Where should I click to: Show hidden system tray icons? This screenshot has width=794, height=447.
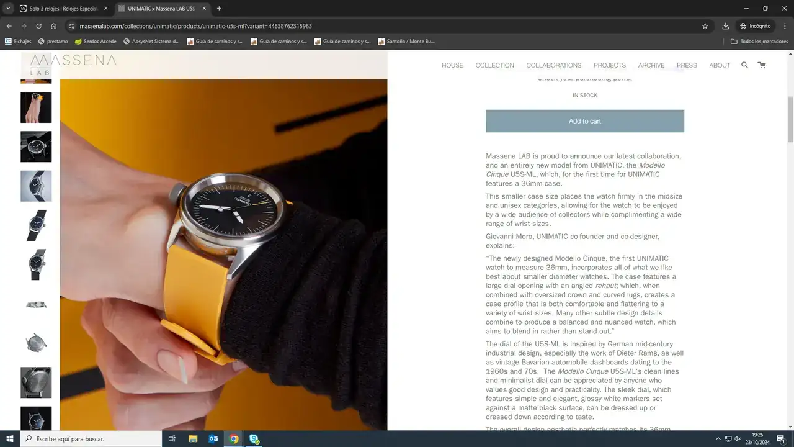(718, 439)
